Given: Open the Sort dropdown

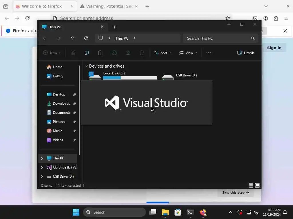Looking at the screenshot, I should 162,53.
